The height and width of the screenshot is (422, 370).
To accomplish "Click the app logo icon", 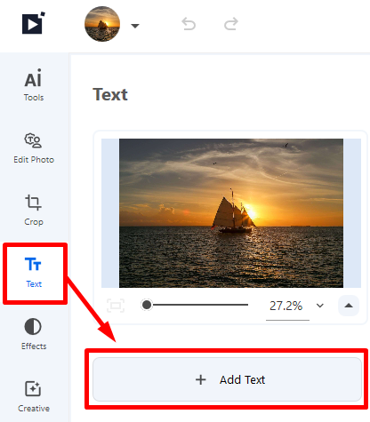I will (x=34, y=23).
